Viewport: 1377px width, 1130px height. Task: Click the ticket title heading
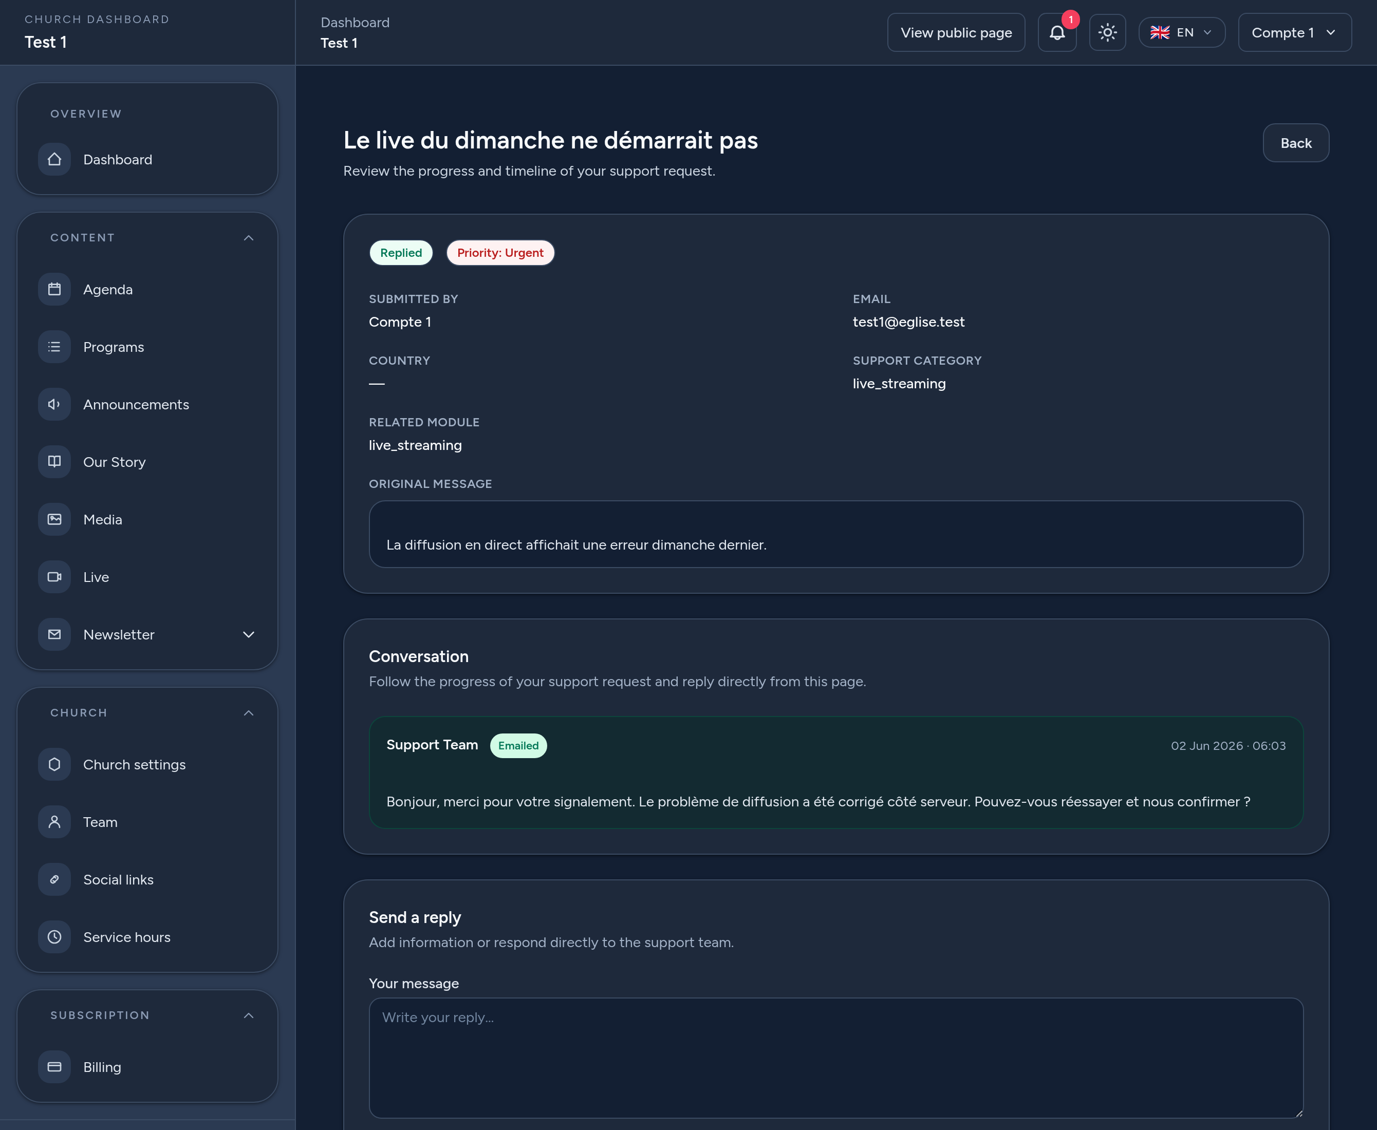550,141
